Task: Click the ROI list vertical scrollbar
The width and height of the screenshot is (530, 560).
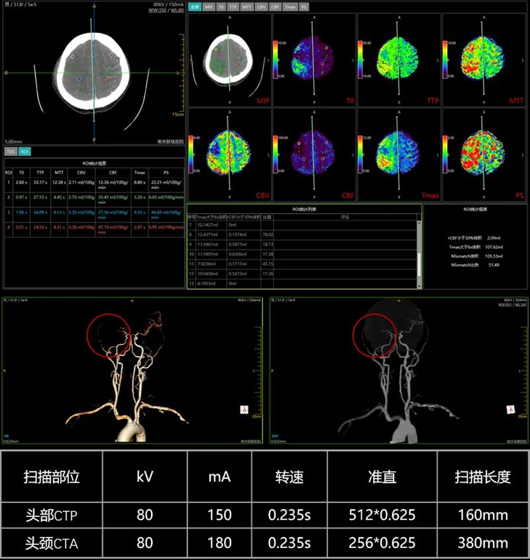Action: 419,254
